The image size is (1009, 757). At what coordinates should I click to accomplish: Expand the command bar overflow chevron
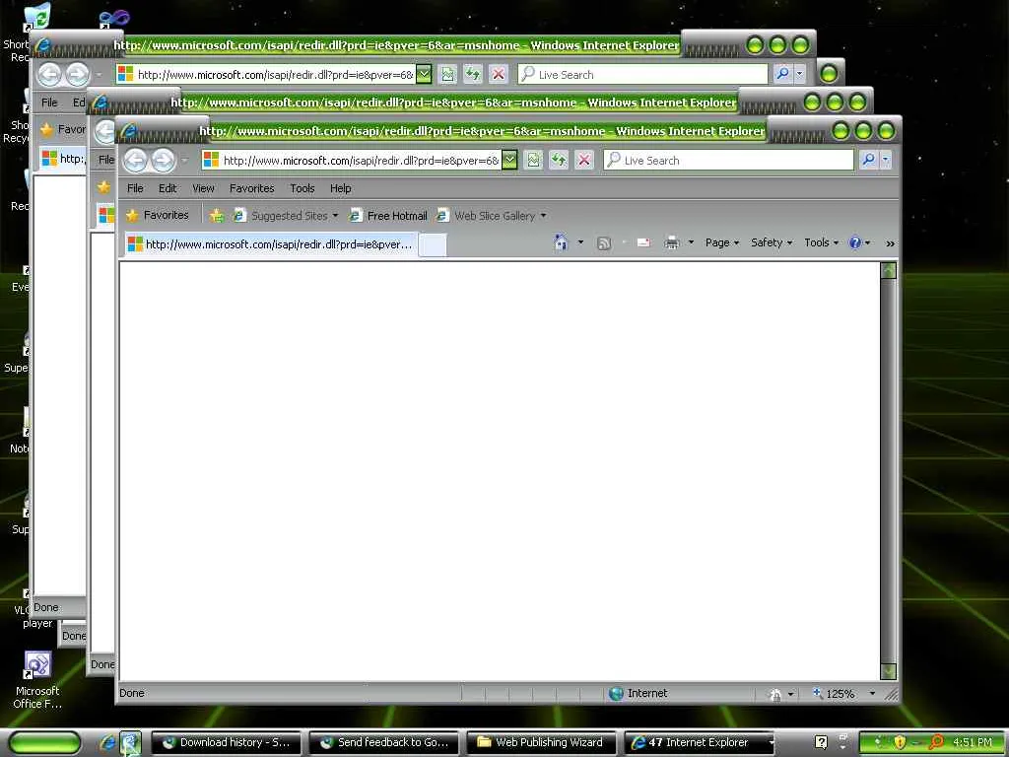point(890,243)
